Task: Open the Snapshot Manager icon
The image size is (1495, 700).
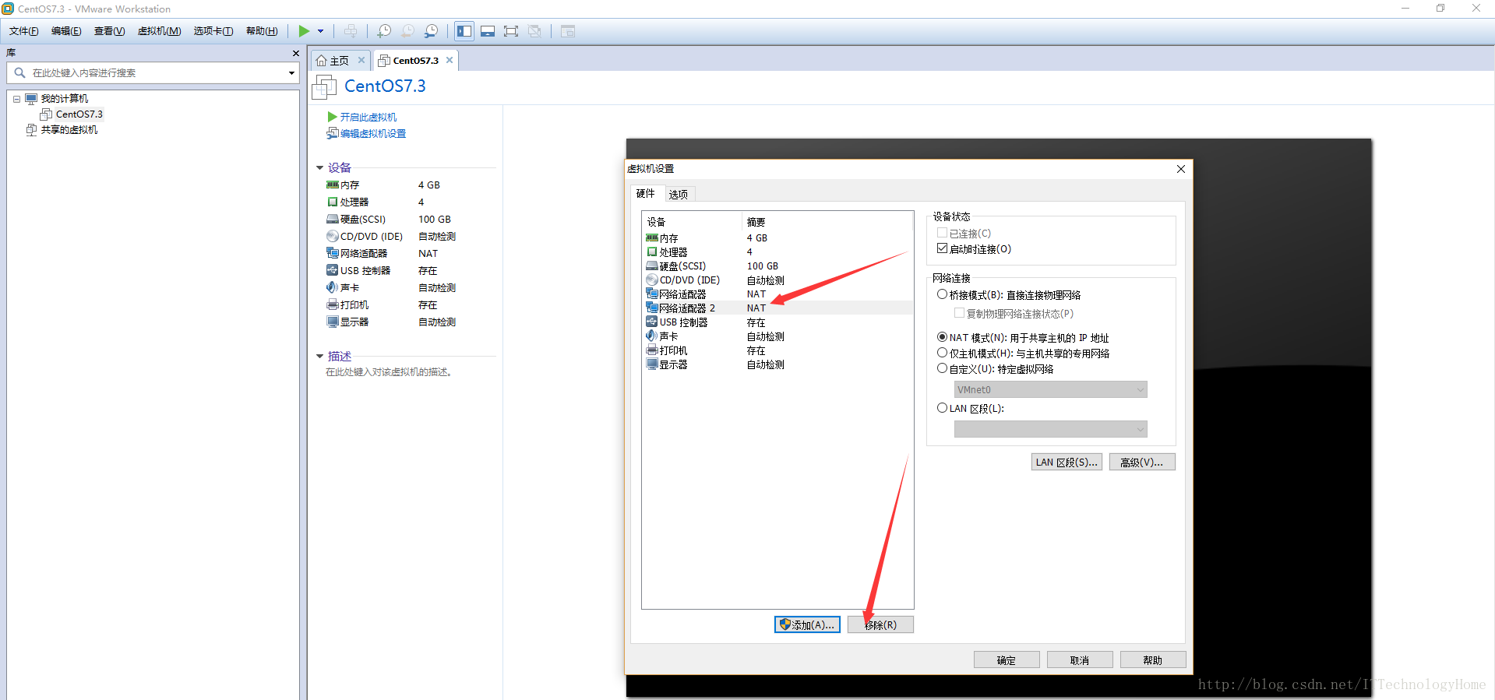Action: 431,31
